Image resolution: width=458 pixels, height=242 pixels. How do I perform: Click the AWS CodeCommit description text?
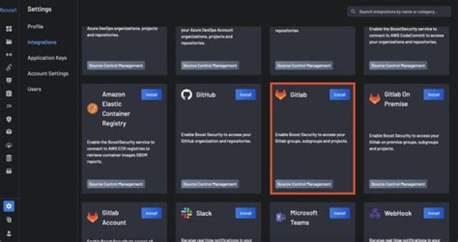406,36
